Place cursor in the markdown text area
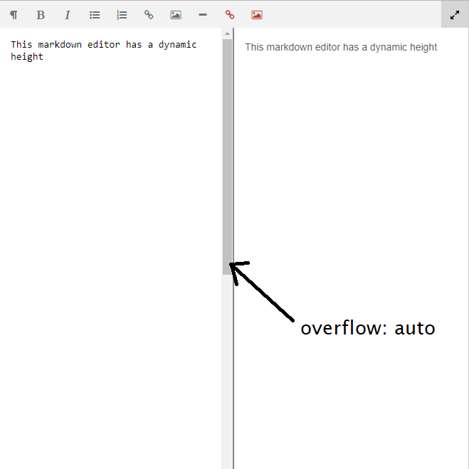 click(111, 248)
